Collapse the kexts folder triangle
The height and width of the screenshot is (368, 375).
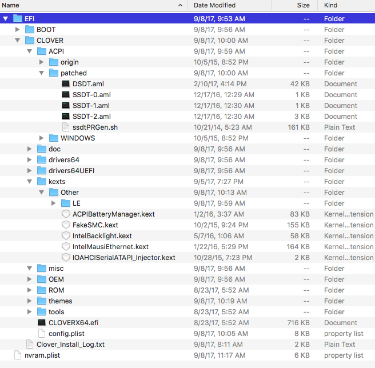click(x=29, y=182)
